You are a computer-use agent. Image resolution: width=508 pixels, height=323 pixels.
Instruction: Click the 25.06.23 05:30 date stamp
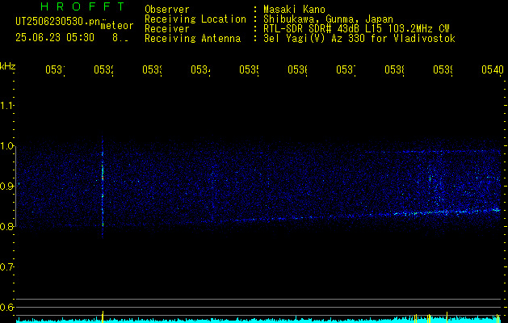[55, 38]
